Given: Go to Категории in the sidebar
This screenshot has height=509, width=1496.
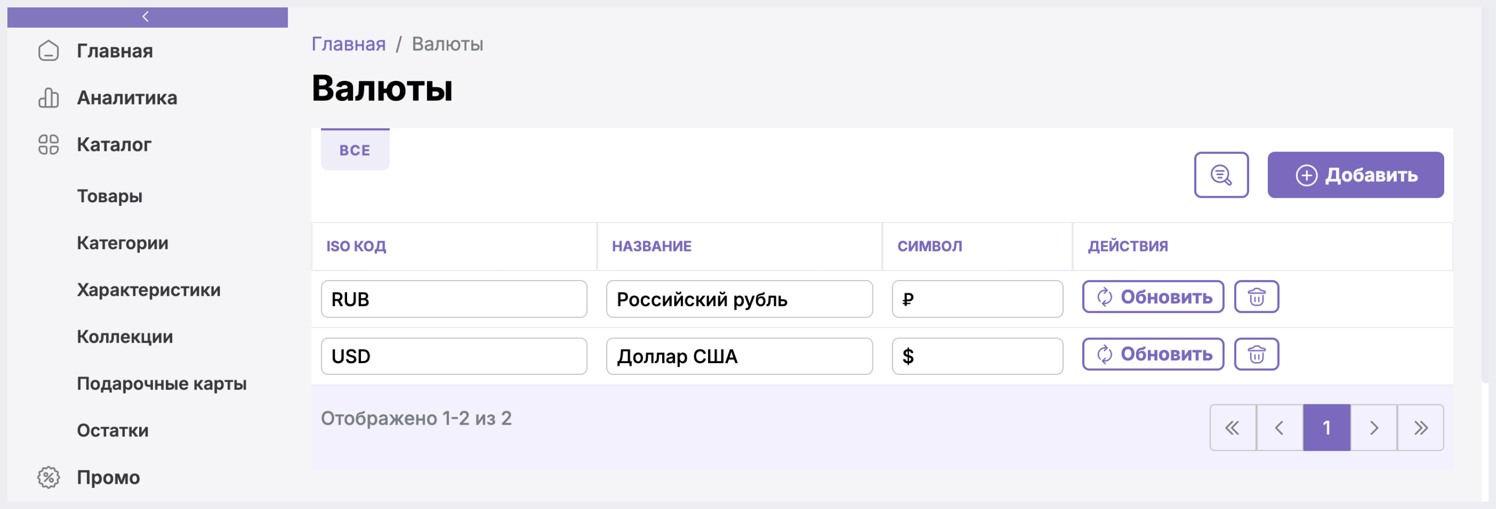Looking at the screenshot, I should click(x=122, y=243).
